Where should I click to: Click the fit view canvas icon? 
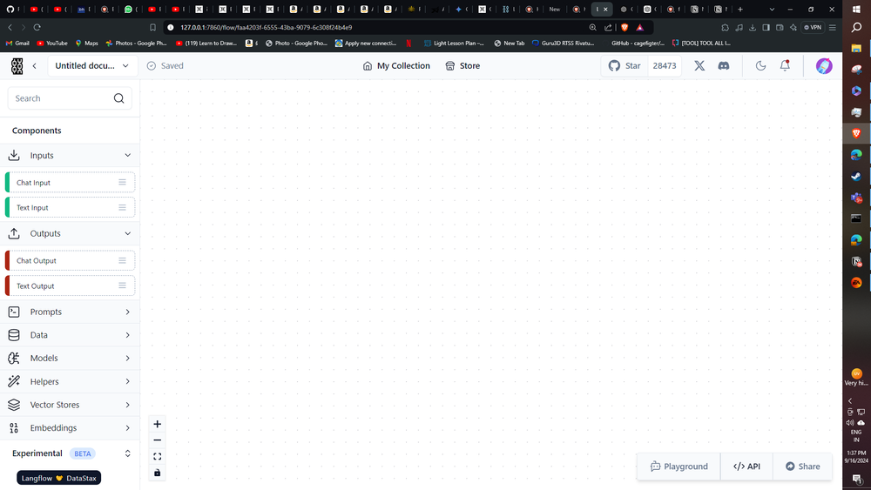pyautogui.click(x=158, y=457)
